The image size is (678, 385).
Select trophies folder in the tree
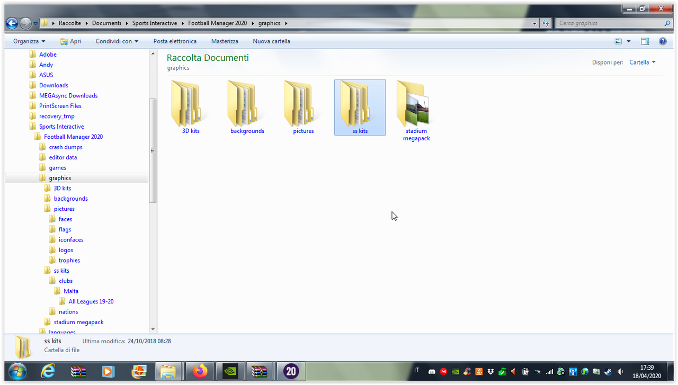69,261
